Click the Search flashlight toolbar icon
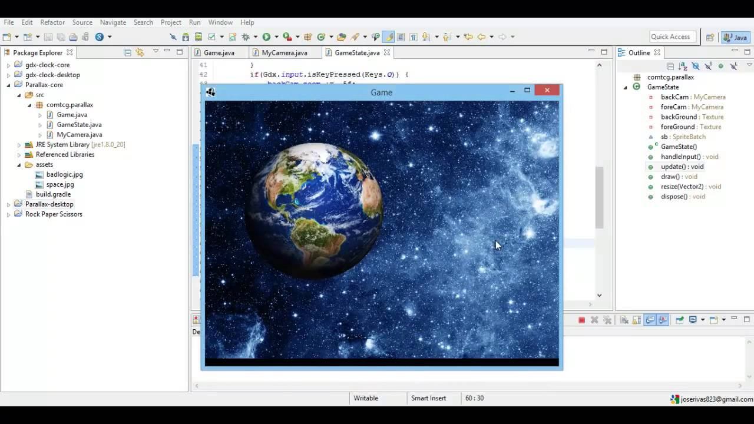 pos(355,37)
